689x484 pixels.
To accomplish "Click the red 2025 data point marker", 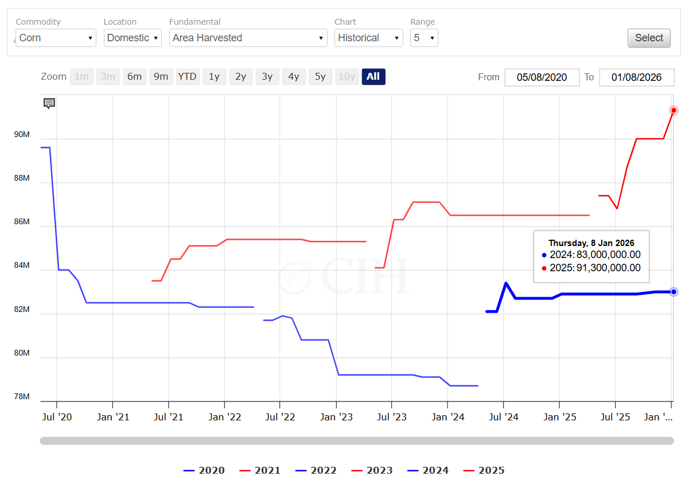I will pyautogui.click(x=674, y=110).
